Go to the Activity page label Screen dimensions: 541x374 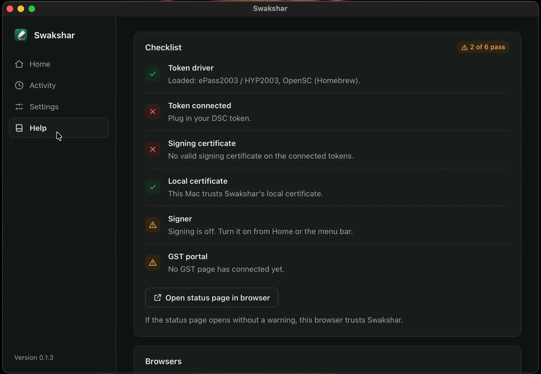tap(43, 85)
